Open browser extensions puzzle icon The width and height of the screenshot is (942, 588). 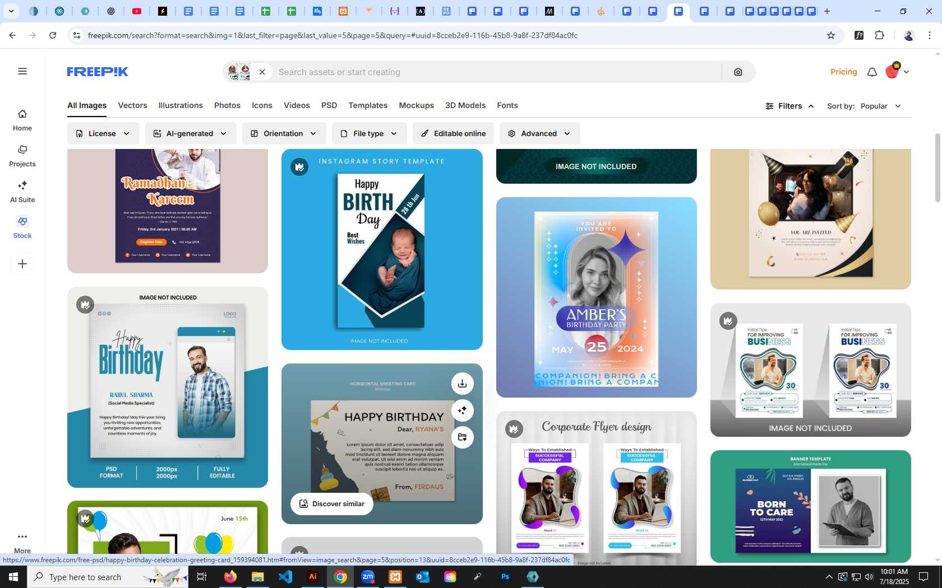pos(879,35)
